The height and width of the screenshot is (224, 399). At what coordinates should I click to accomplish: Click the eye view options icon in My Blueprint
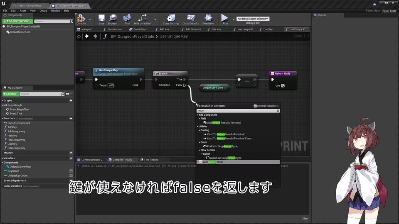[67, 94]
